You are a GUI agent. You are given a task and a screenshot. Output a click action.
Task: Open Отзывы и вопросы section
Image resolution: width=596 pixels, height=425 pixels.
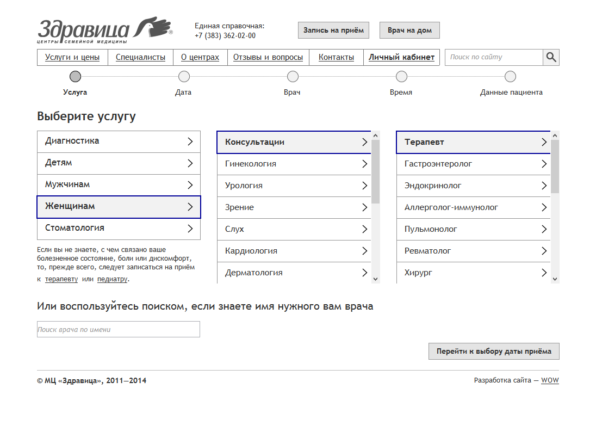tap(268, 57)
